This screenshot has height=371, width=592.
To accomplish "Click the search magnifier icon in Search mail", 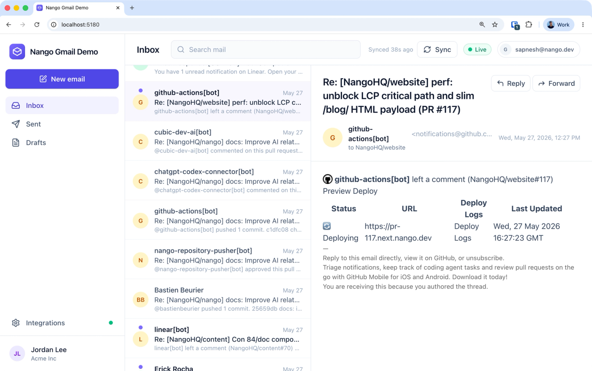I will tap(181, 50).
